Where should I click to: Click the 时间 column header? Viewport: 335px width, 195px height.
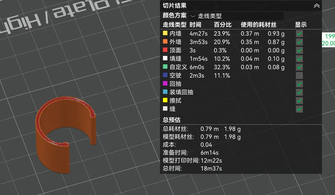tap(195, 25)
